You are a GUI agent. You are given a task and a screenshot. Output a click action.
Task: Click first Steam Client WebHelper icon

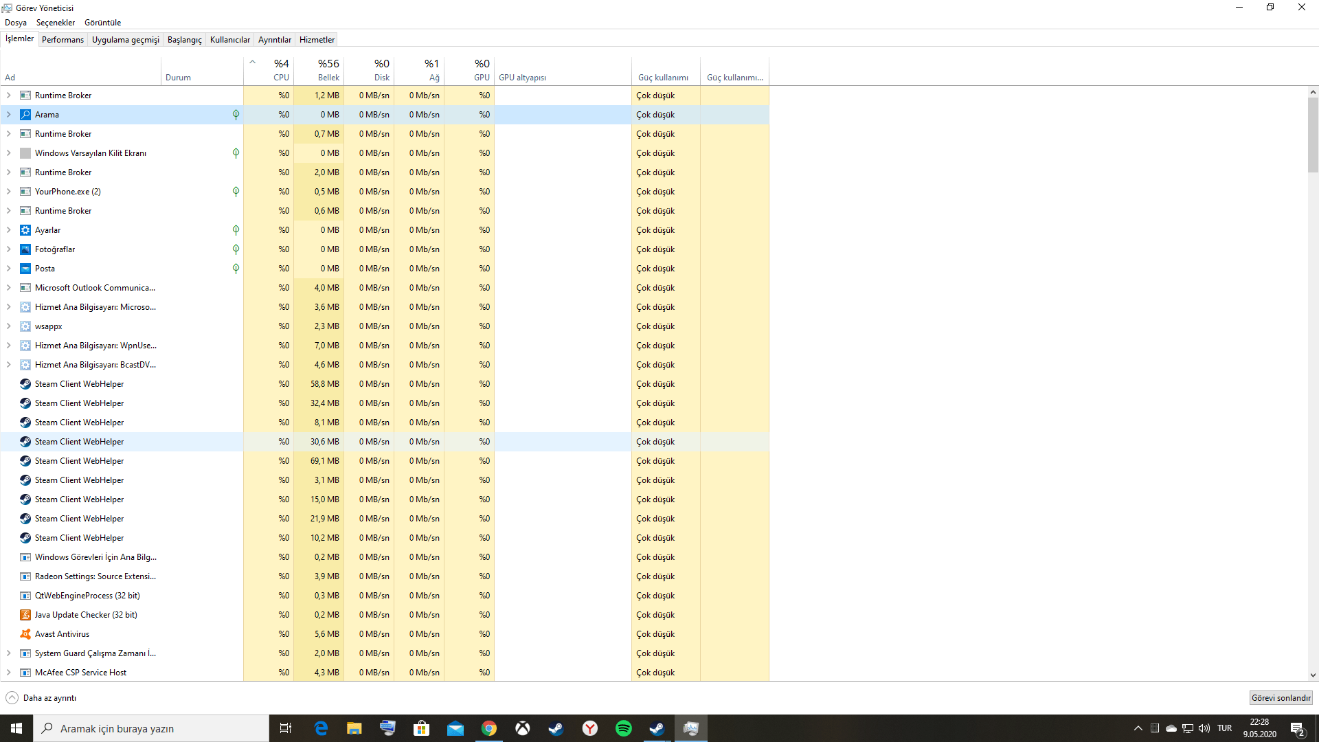pyautogui.click(x=25, y=384)
